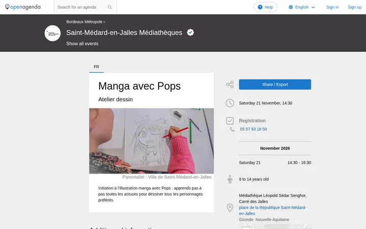Viewport: 366px width, 229px height.
Task: Click the globe language icon
Action: (291, 7)
